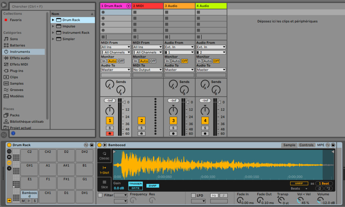Toggle the SNAP button
This screenshot has height=207, width=345.
point(153,186)
